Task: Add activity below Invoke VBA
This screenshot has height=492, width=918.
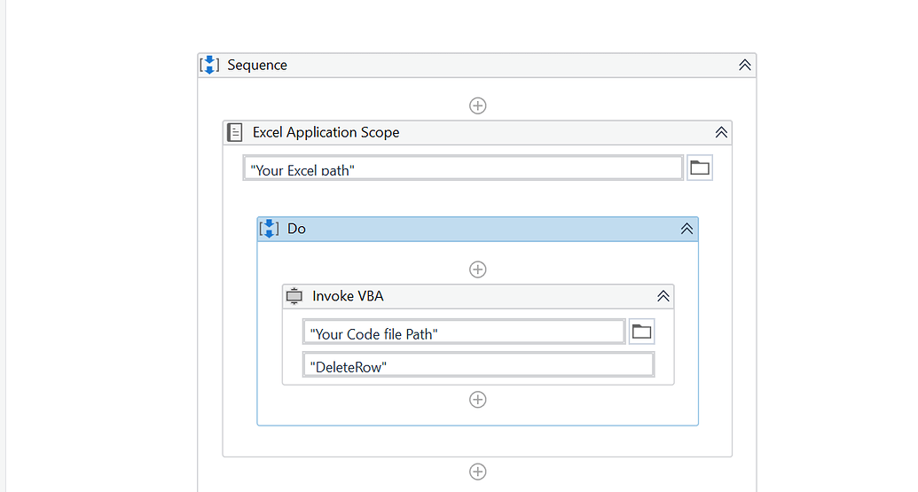Action: 477,400
